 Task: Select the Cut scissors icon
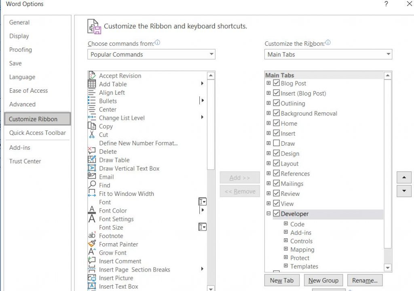[92, 135]
